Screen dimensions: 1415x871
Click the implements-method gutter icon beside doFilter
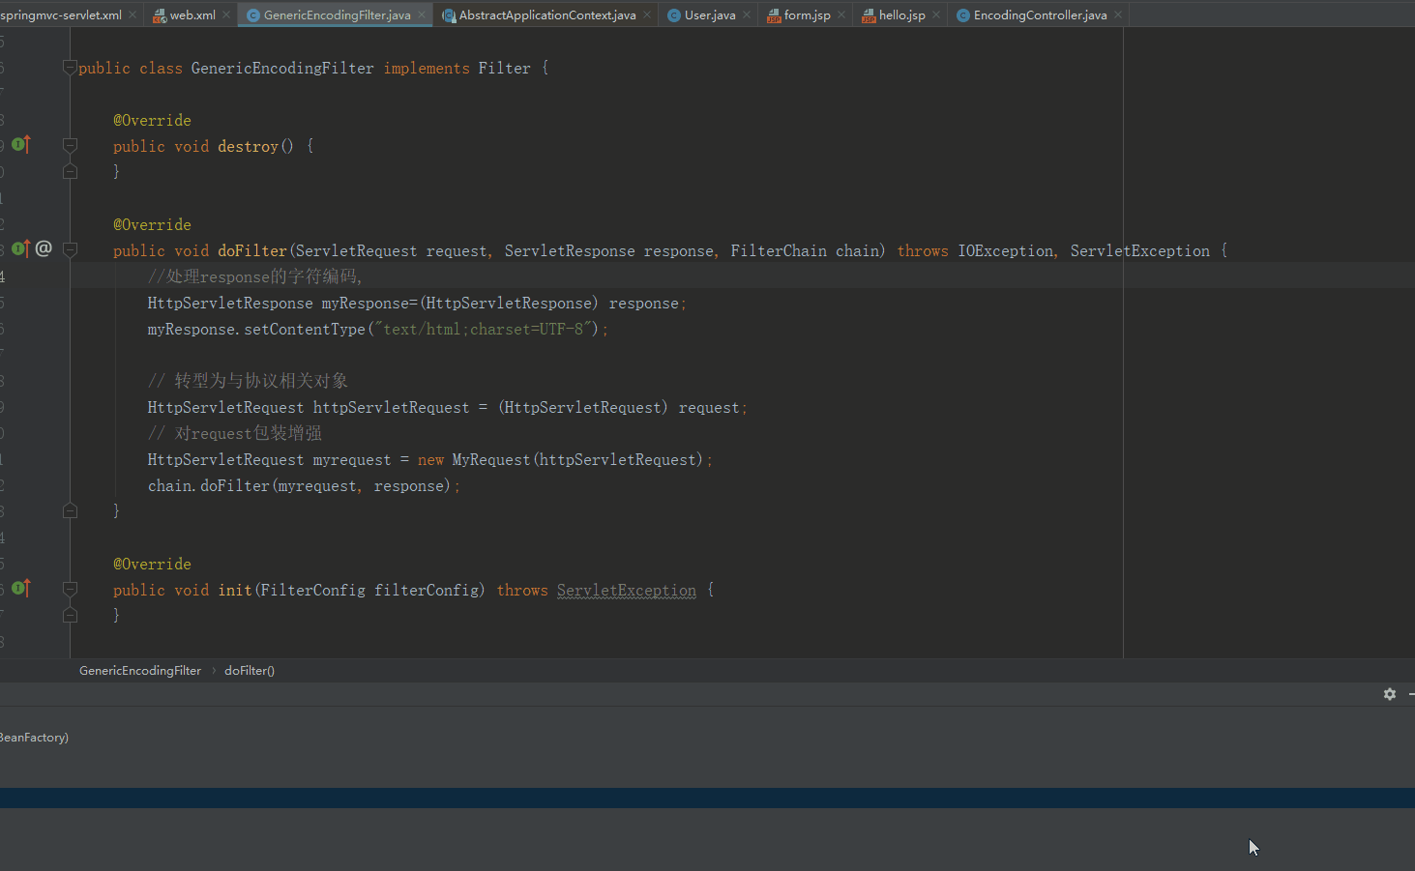pyautogui.click(x=20, y=249)
